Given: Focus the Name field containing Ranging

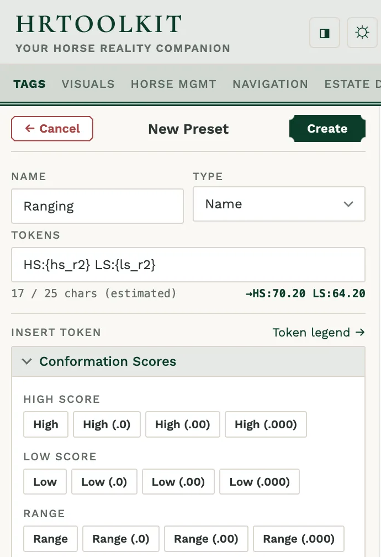Looking at the screenshot, I should click(x=97, y=206).
